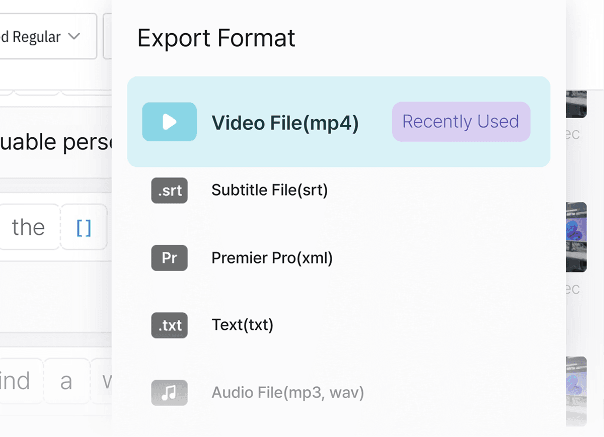Open the bottom video clip thumbnail
This screenshot has width=604, height=437.
coord(577,390)
